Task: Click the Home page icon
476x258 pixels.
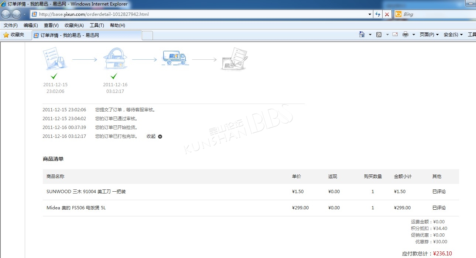Action: [362, 34]
